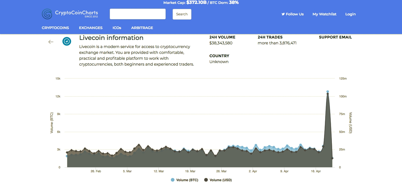Click the CryptoCoinCharts logo icon

coord(47,14)
